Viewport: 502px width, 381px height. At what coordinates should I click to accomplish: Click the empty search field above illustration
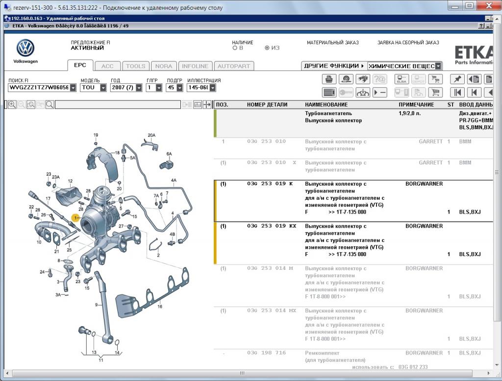118,104
